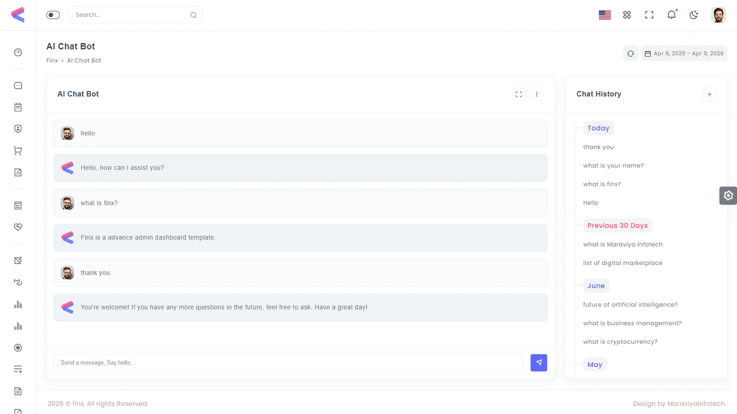This screenshot has height=414, width=737.
Task: Open the calendar notes icon in sidebar
Action: [18, 107]
